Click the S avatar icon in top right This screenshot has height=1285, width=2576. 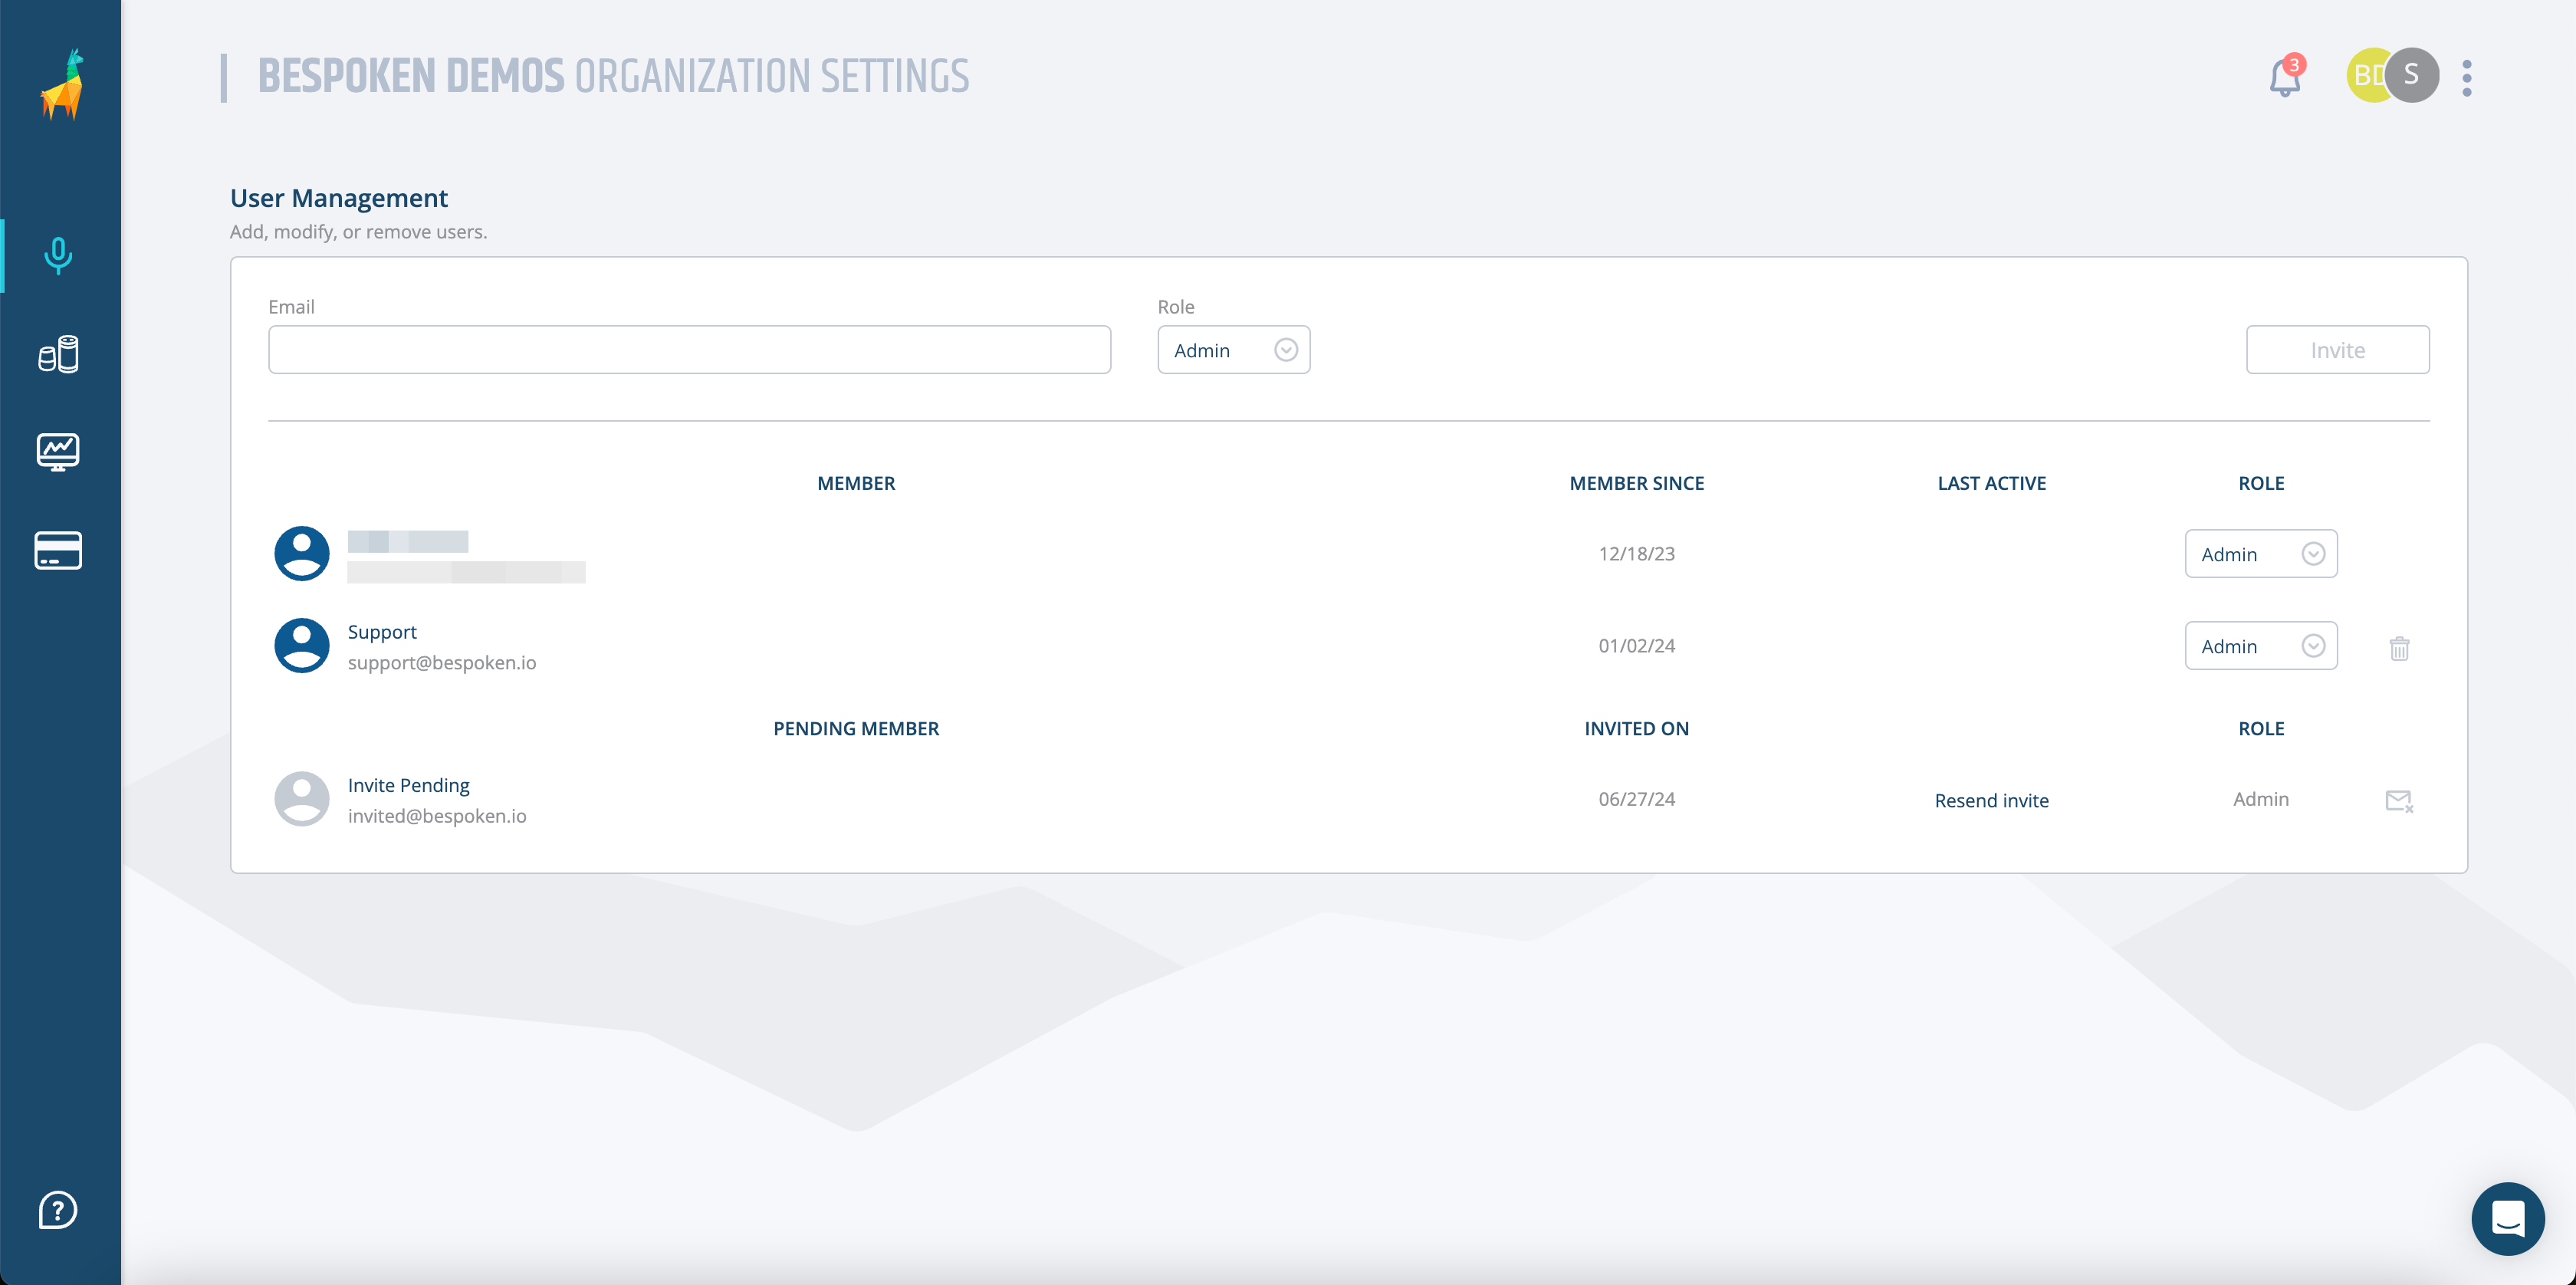2410,76
